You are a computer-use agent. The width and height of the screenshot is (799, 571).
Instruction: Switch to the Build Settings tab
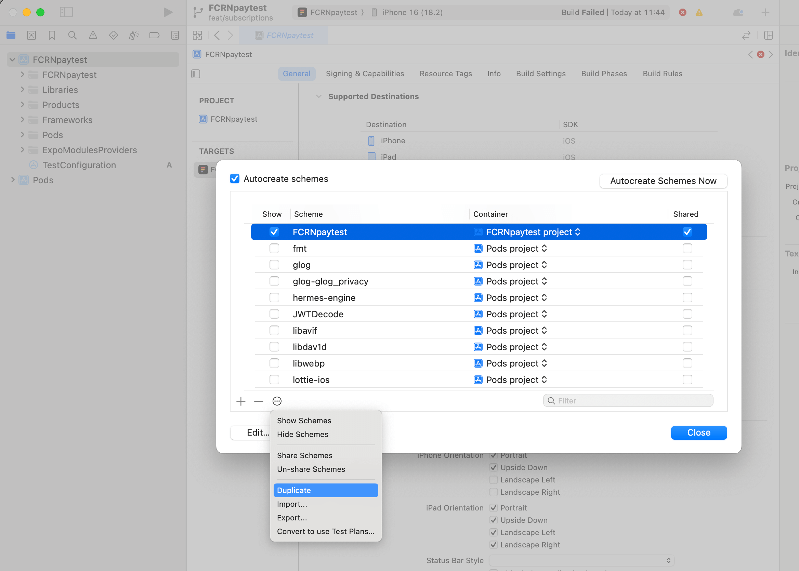[x=540, y=74]
